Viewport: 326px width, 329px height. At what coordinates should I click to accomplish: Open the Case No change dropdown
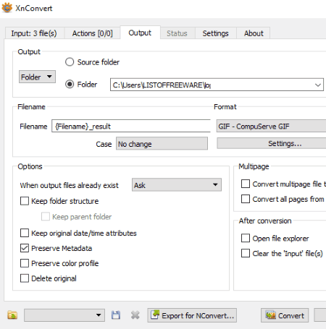click(x=162, y=144)
